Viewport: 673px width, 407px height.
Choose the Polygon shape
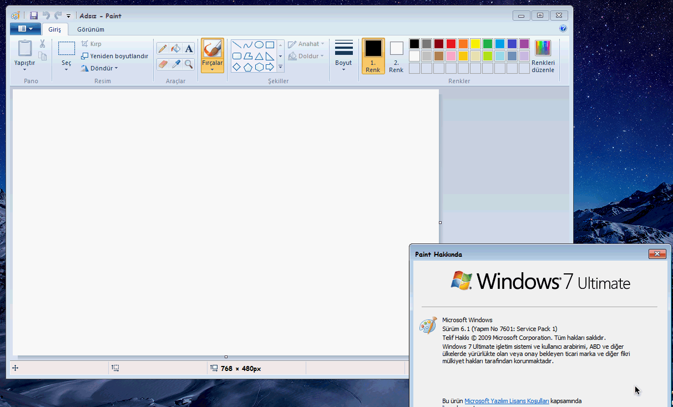[x=248, y=56]
